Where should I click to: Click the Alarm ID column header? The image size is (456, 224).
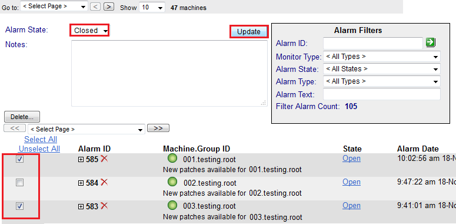tap(94, 149)
